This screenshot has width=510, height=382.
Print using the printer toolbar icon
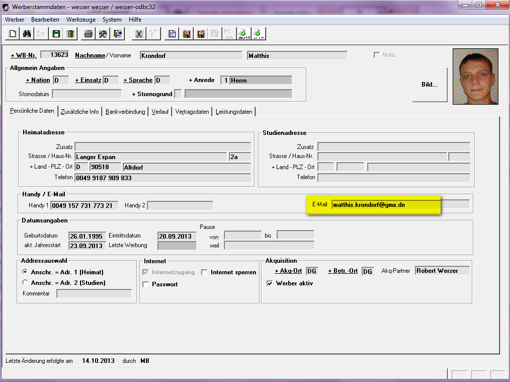click(x=89, y=34)
